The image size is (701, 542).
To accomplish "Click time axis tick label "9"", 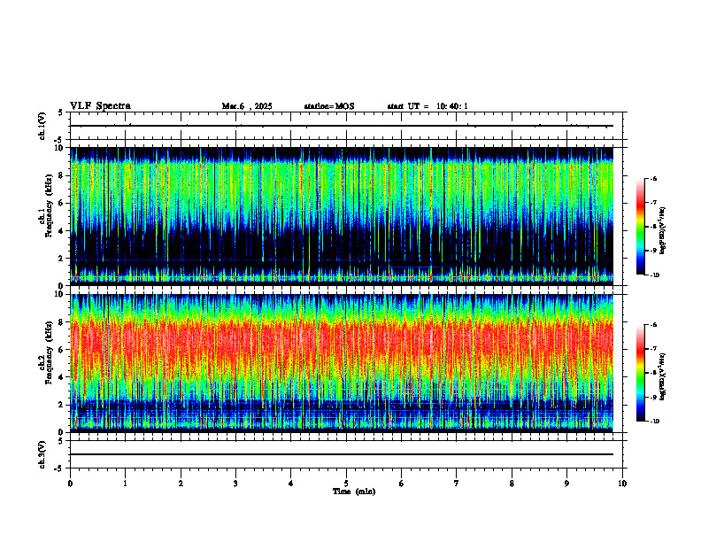I will point(566,484).
